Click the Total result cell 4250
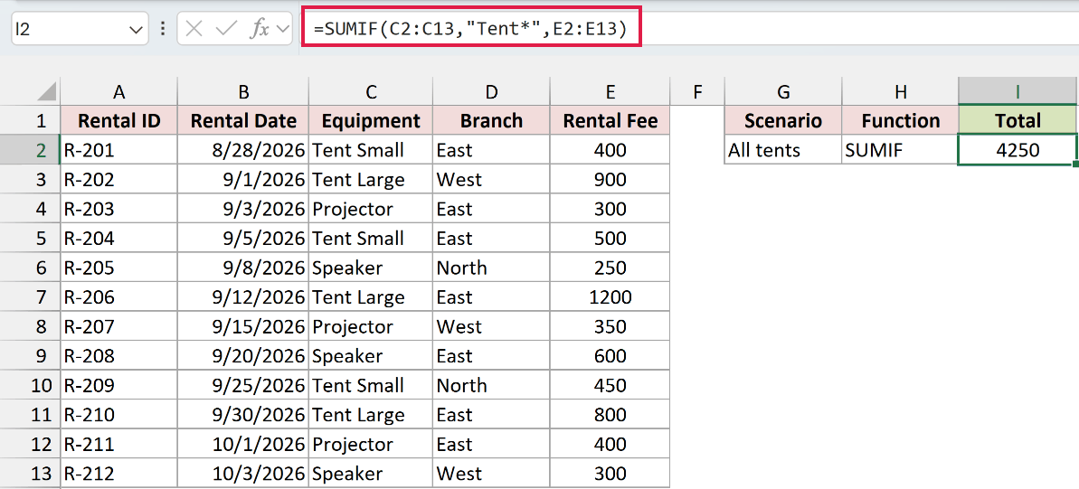1079x489 pixels. point(1017,150)
